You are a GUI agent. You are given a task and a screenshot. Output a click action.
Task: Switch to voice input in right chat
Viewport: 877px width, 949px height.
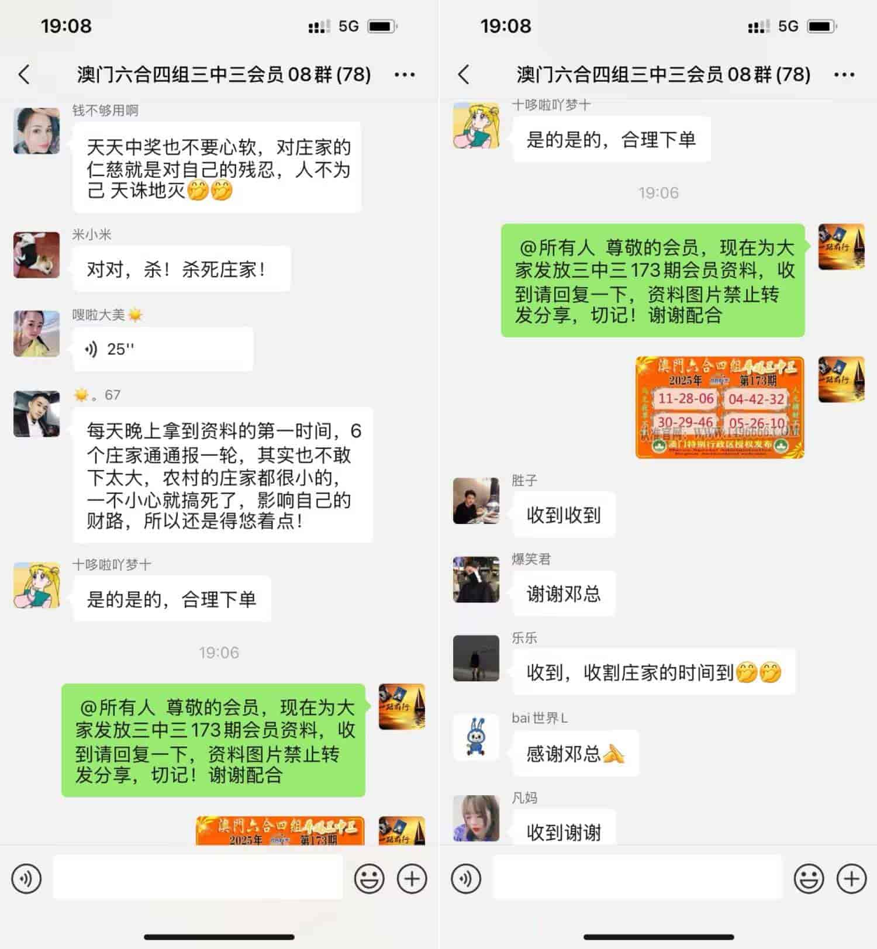(466, 878)
